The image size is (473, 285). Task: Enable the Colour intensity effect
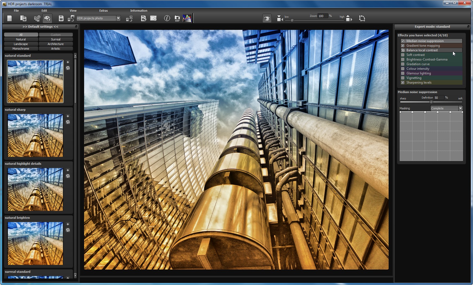click(403, 69)
